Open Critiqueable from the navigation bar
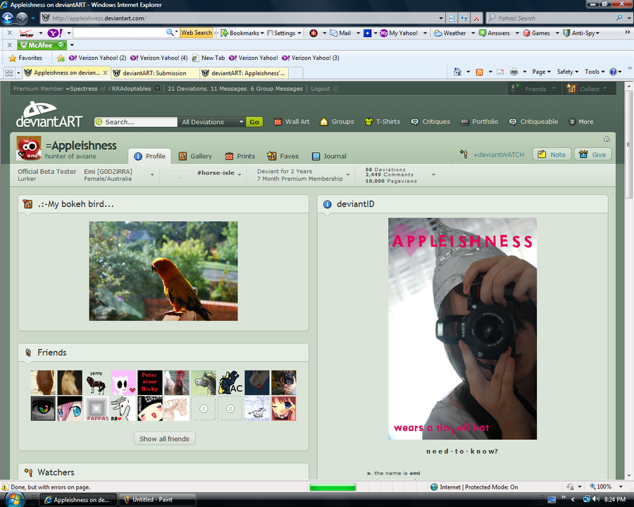Image resolution: width=634 pixels, height=507 pixels. (533, 122)
